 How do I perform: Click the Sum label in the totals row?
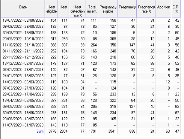40,131
